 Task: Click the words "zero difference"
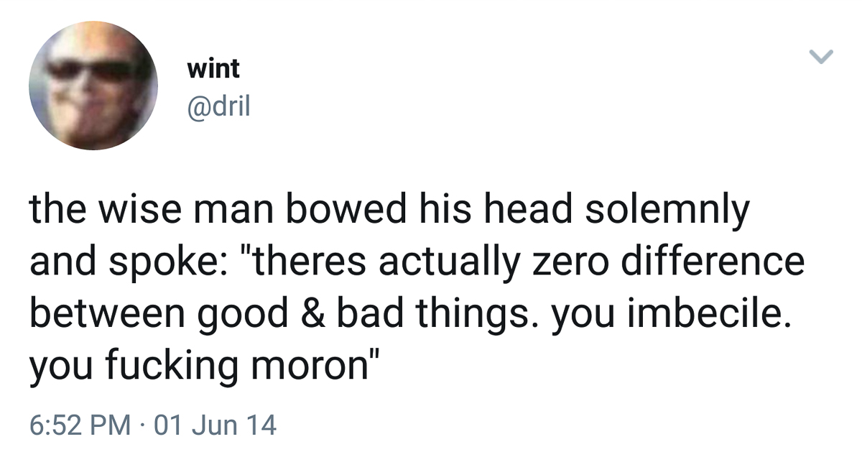tap(668, 262)
